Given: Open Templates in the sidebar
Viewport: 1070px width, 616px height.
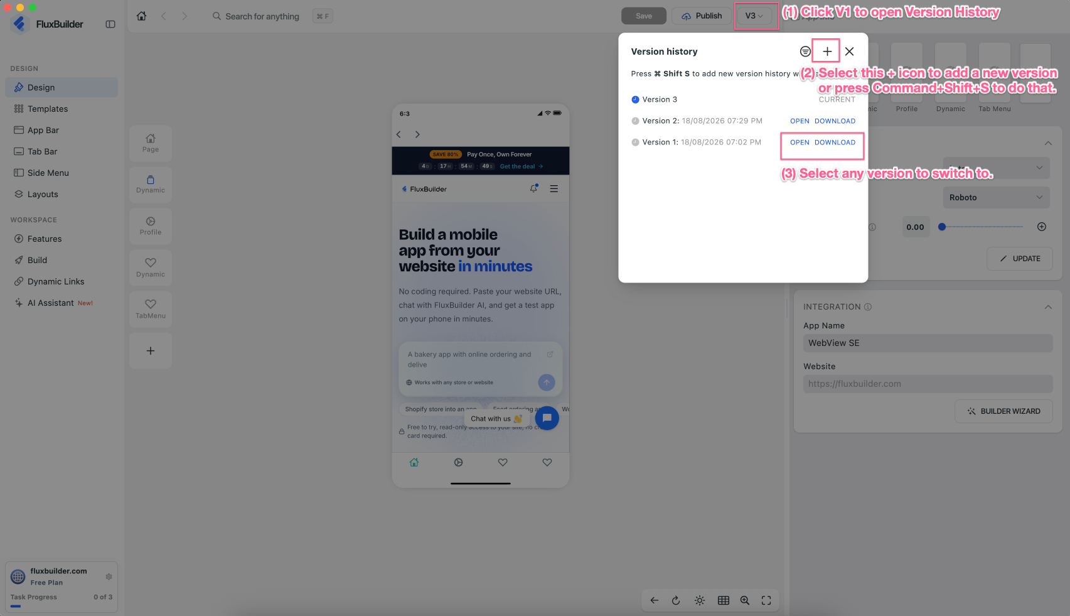Looking at the screenshot, I should [x=62, y=109].
